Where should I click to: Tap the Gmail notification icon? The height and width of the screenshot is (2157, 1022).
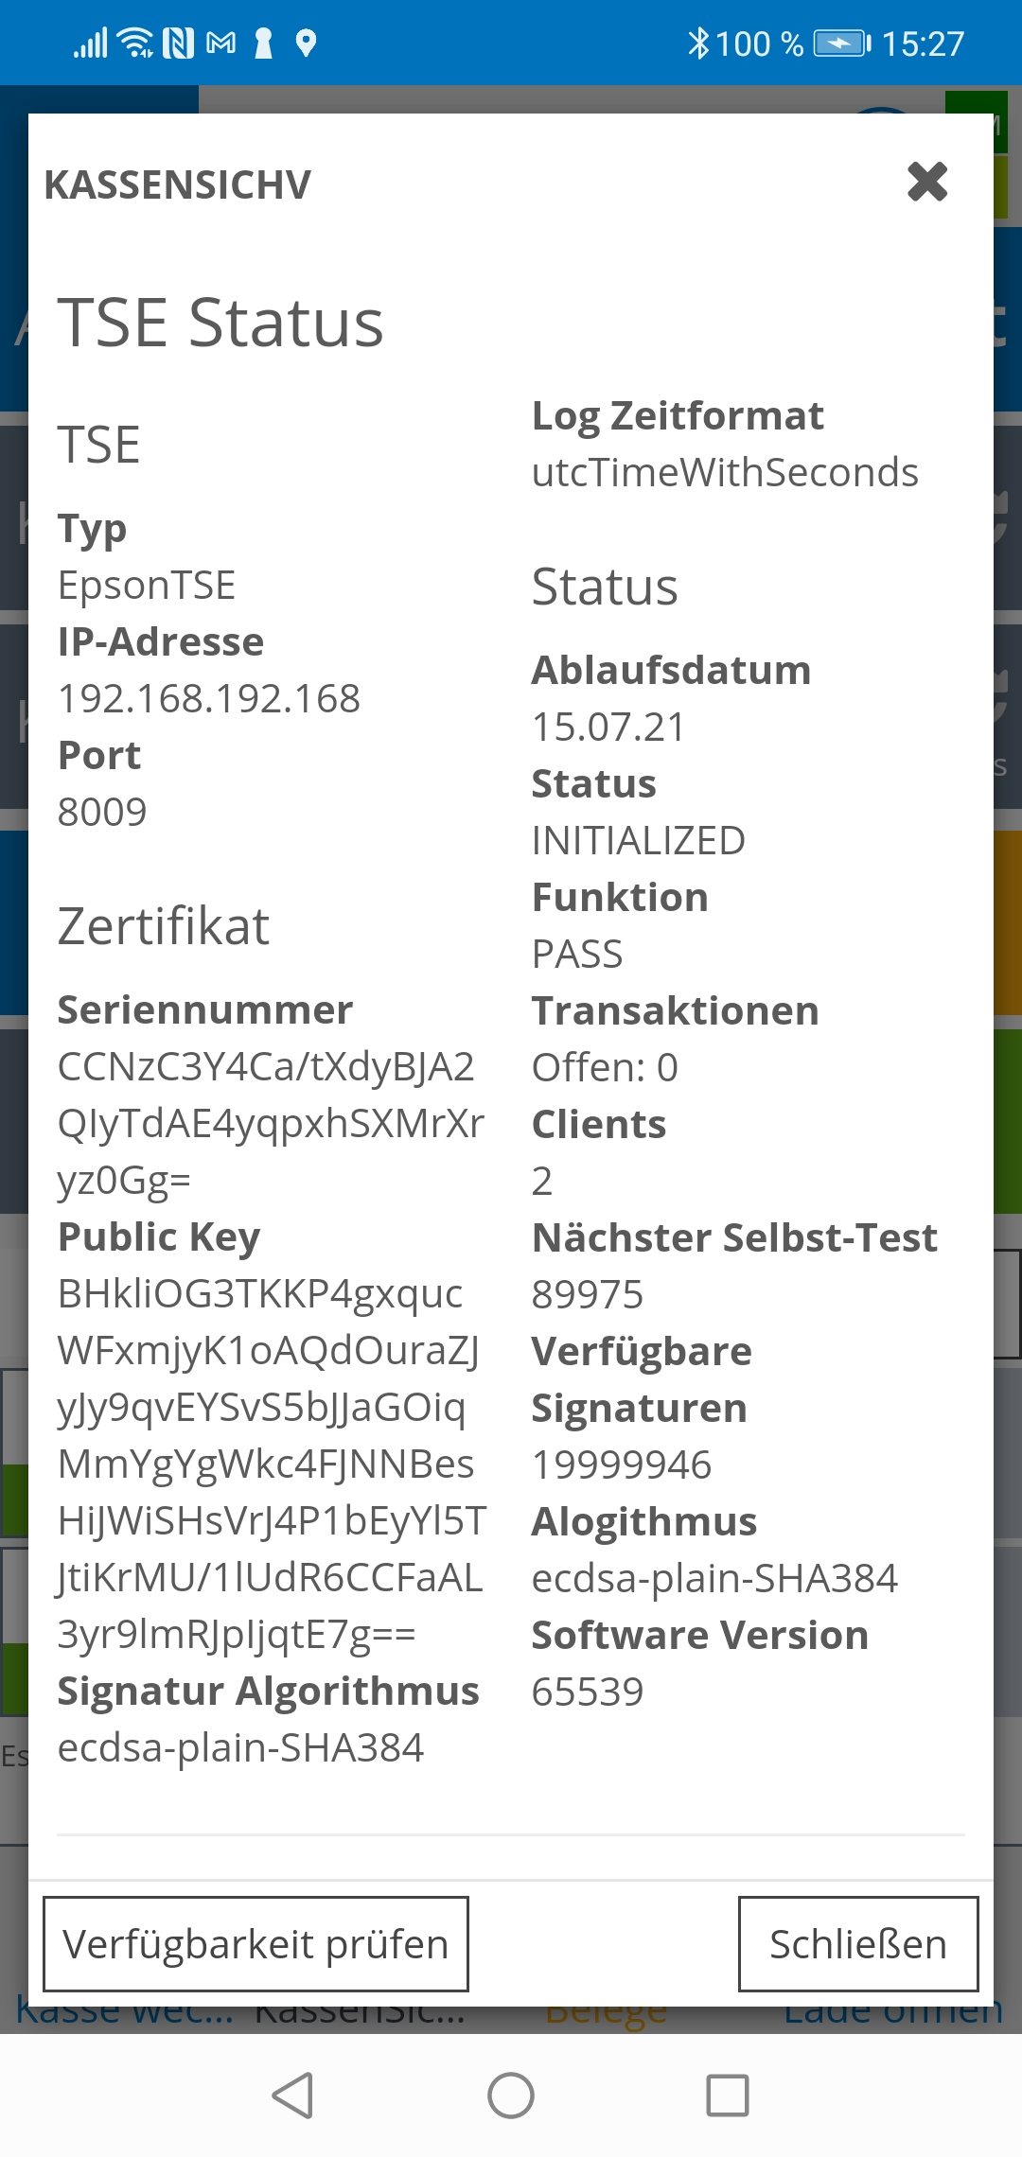[220, 43]
